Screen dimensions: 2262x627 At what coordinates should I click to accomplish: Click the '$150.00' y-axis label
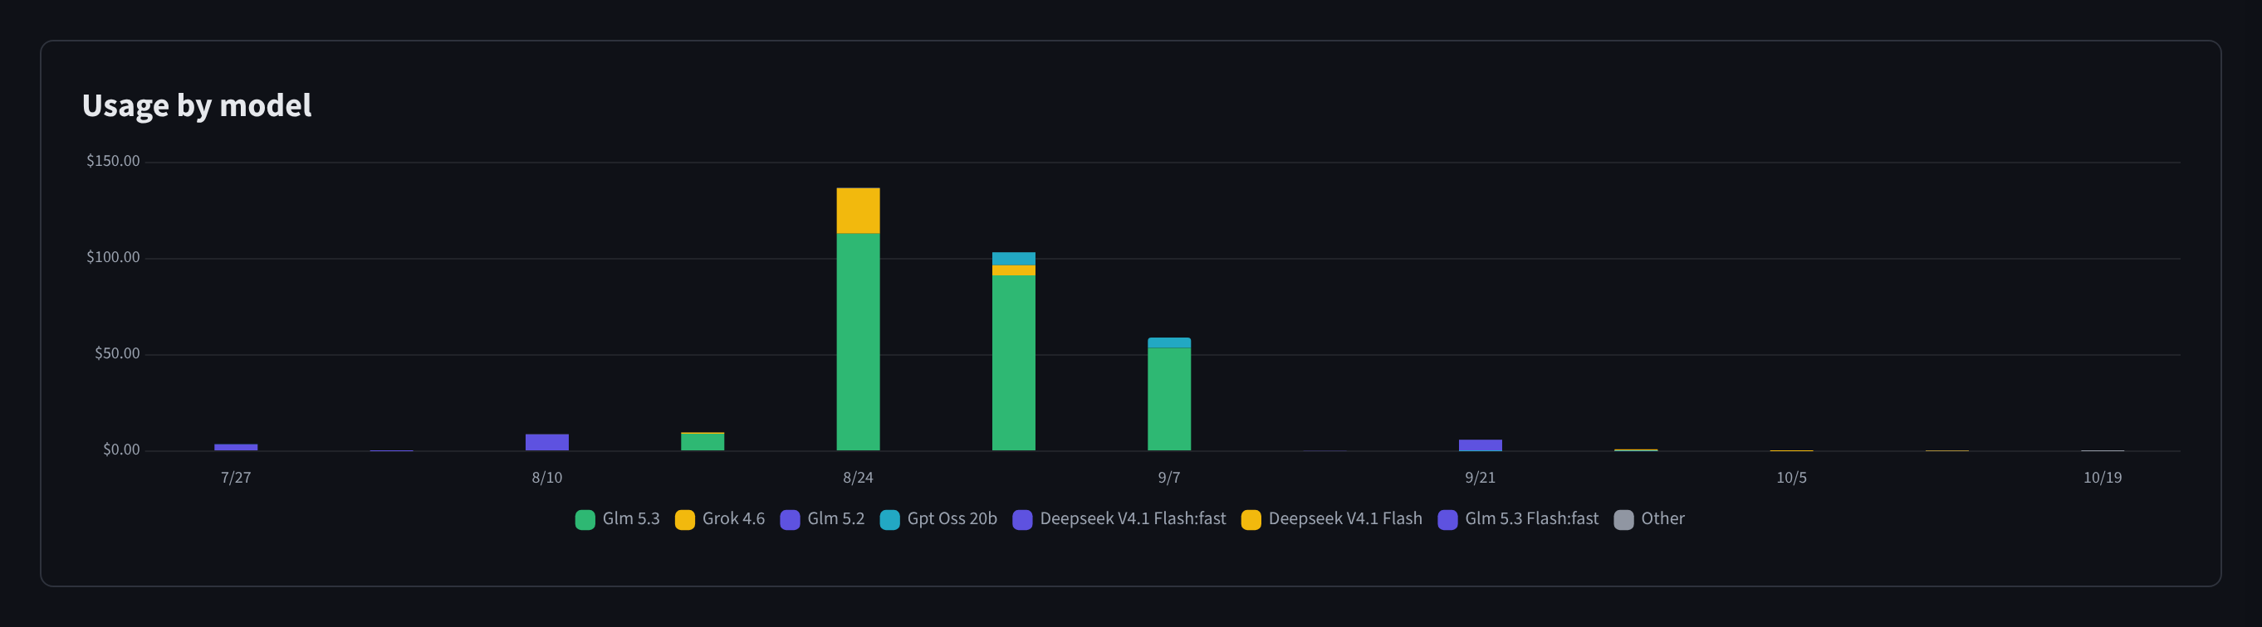click(x=112, y=160)
